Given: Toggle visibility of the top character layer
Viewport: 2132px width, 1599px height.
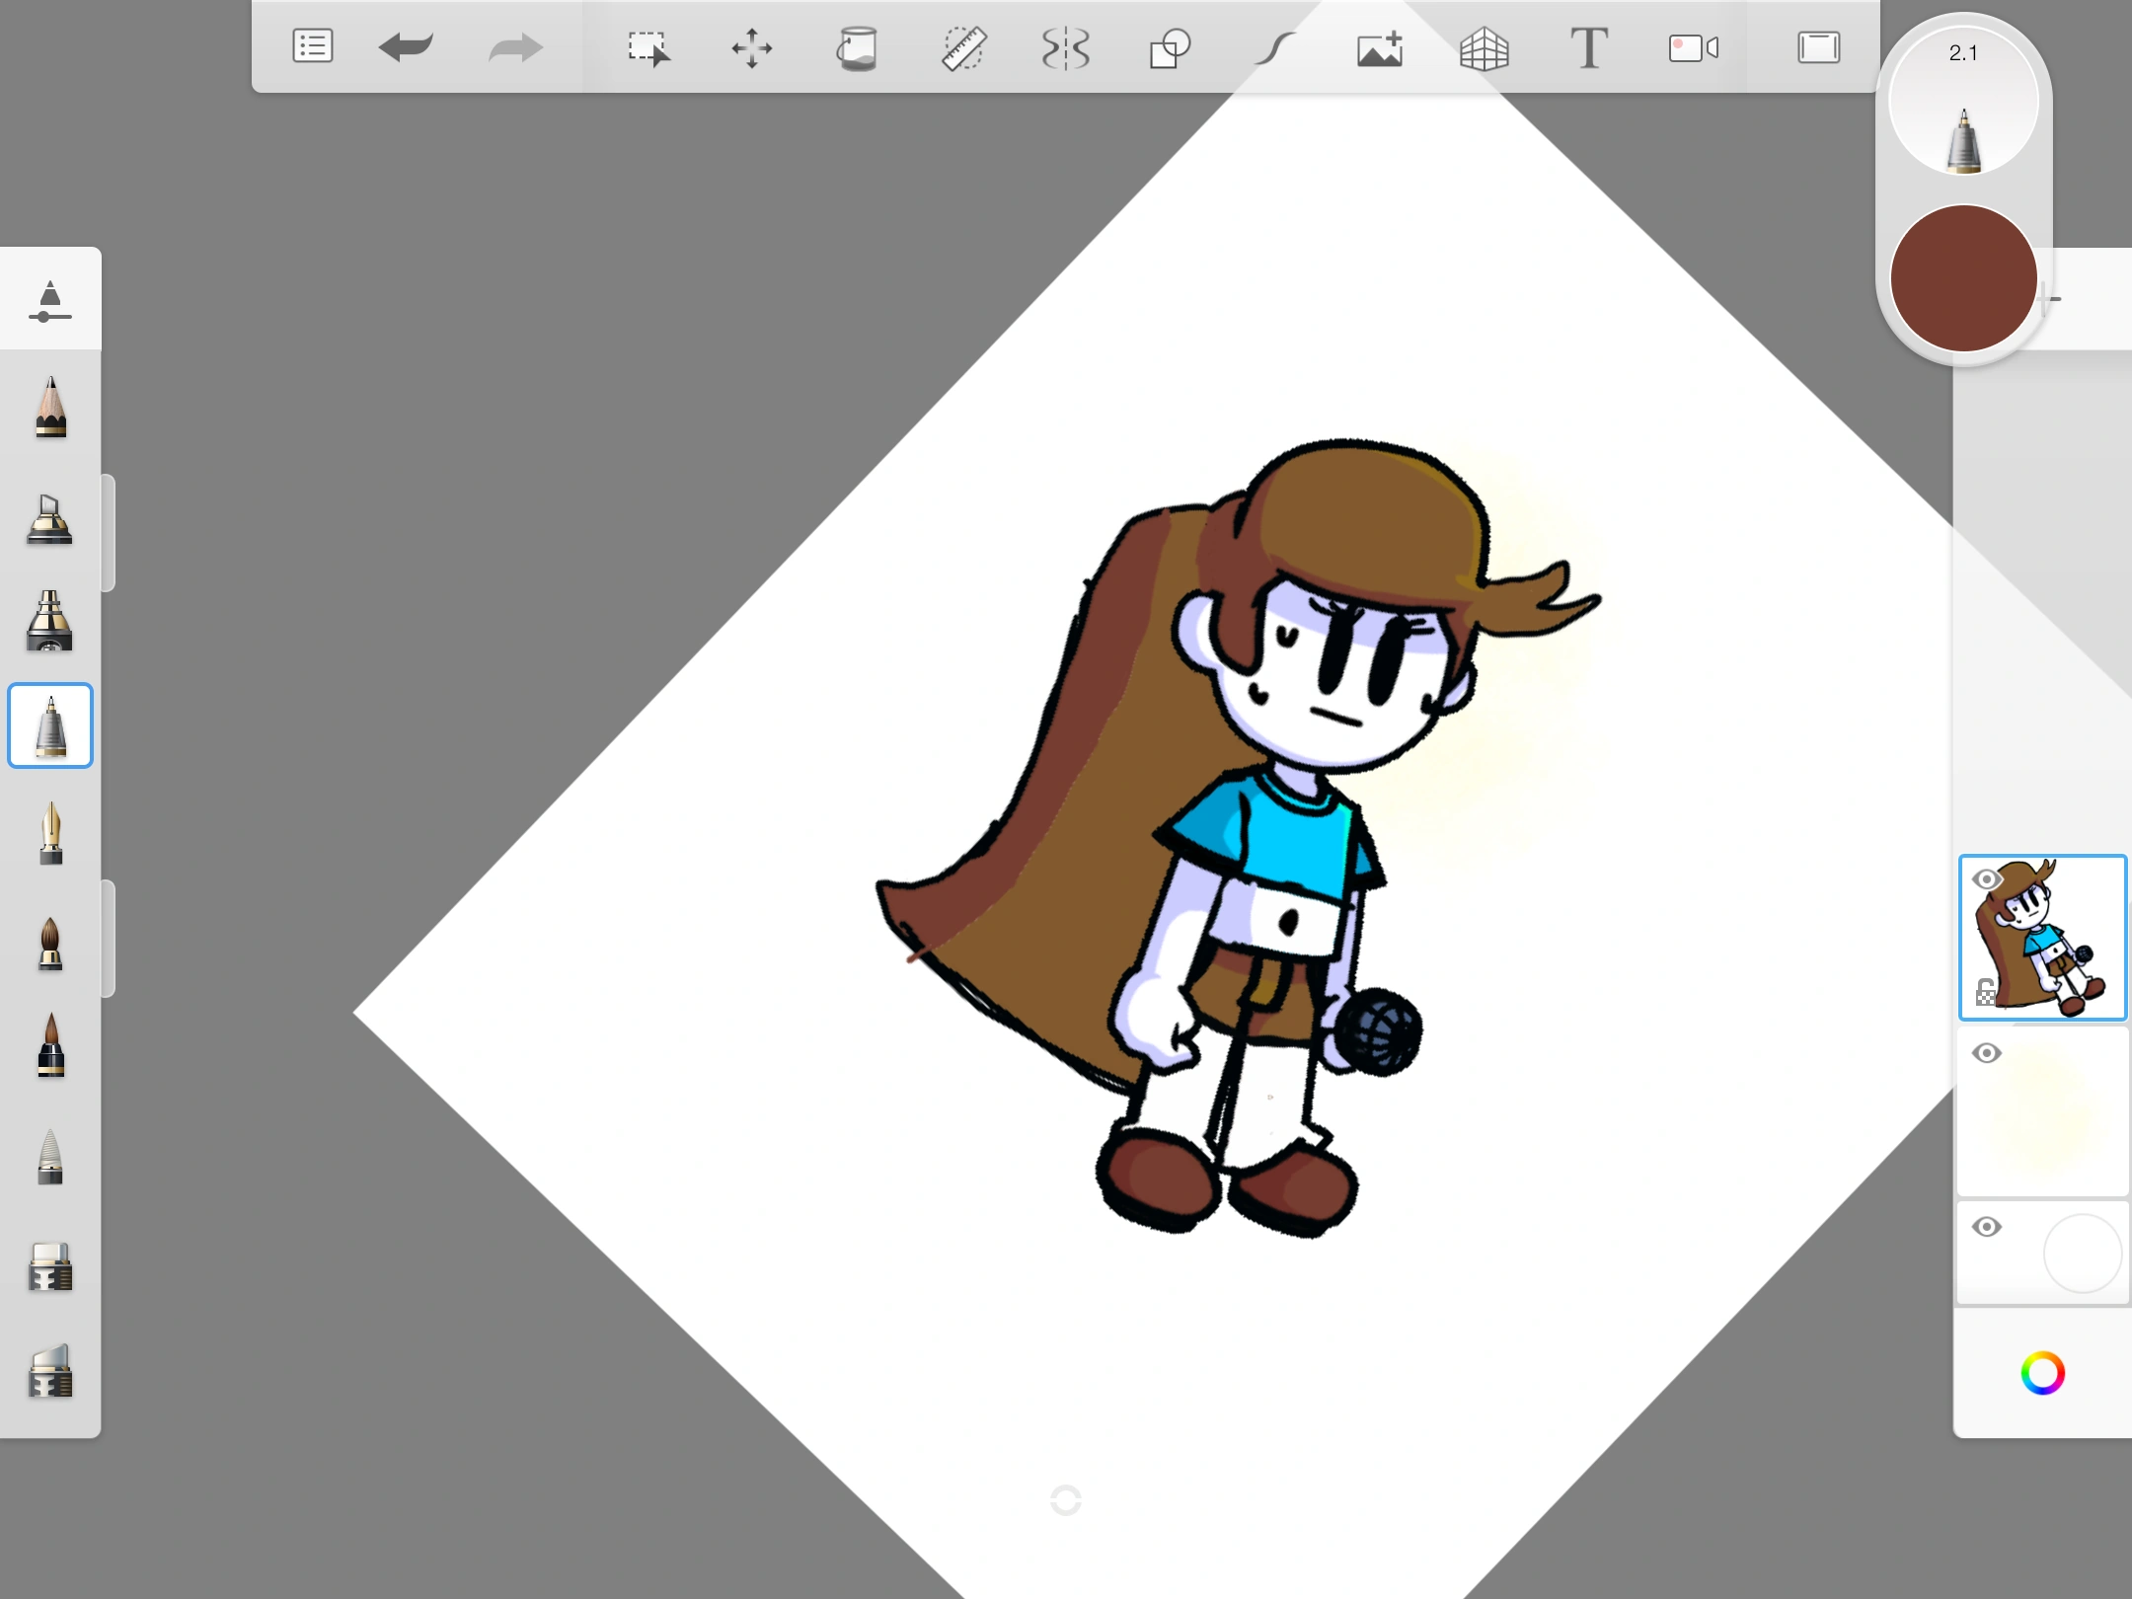Looking at the screenshot, I should [1987, 876].
